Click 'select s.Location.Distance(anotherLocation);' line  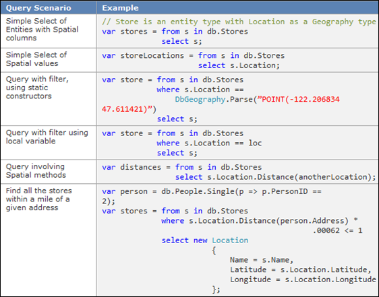pos(276,177)
